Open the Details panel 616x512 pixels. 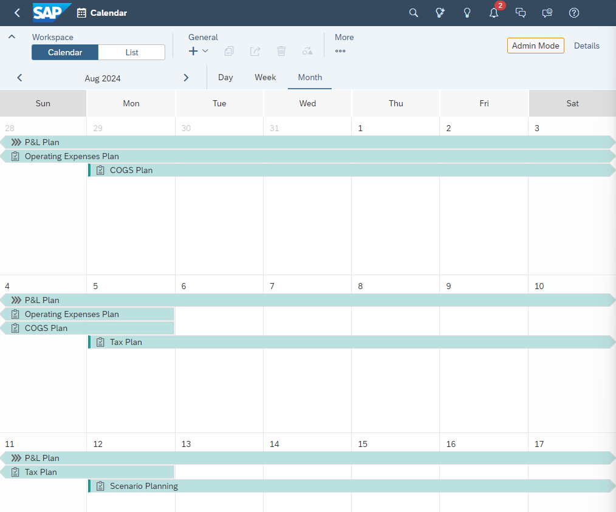point(587,46)
